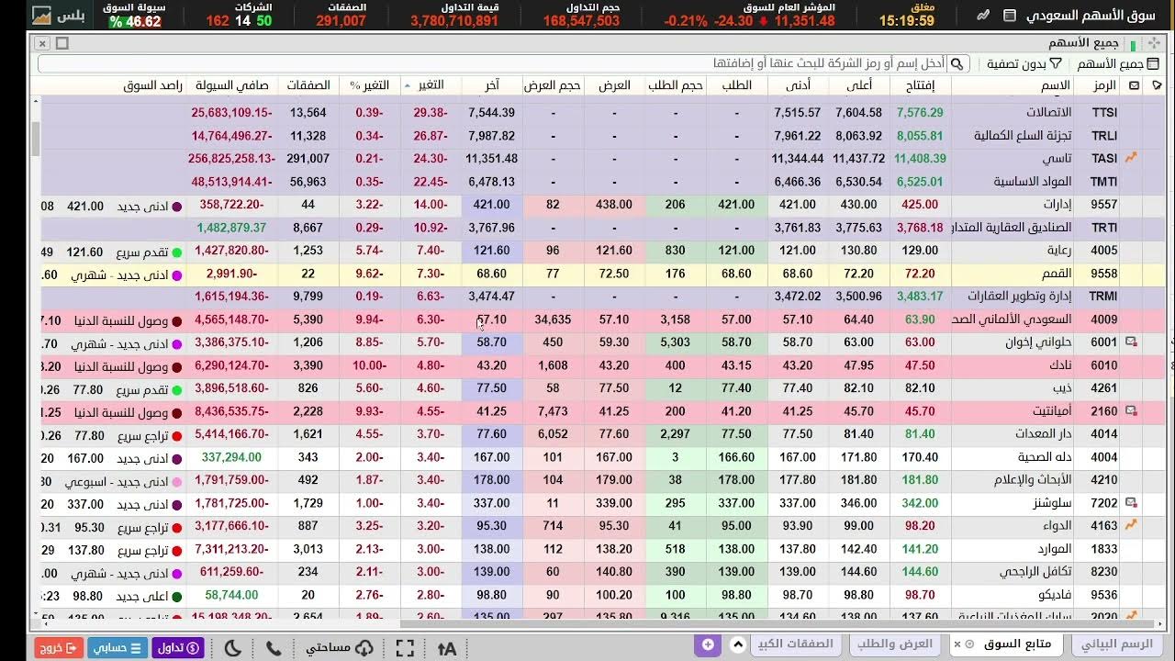This screenshot has height=661, width=1175.
Task: Open the مساحتي cloud workspace
Action: 339,648
